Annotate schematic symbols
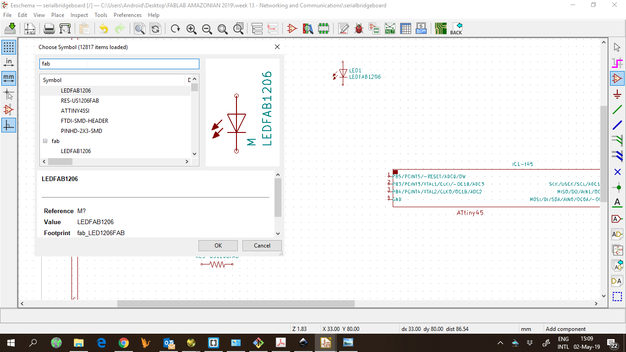The height and width of the screenshot is (352, 626). 344,29
